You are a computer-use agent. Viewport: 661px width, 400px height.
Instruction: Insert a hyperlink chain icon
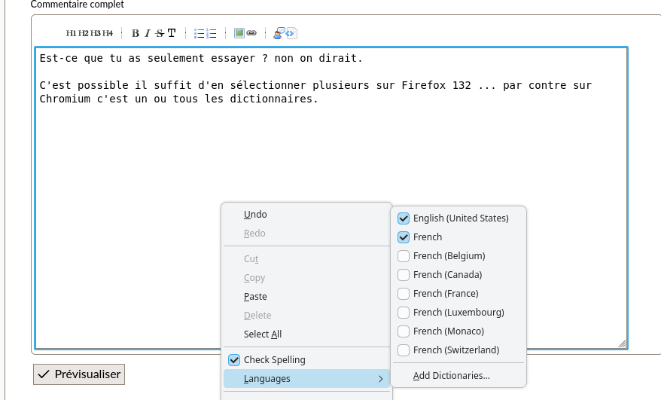pyautogui.click(x=251, y=33)
